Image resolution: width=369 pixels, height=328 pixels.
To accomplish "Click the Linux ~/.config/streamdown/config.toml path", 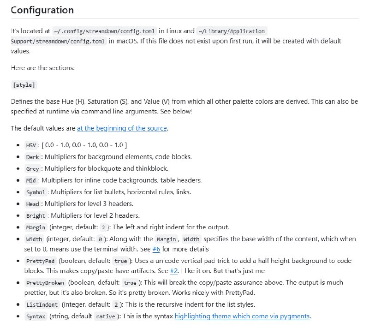I will [104, 31].
